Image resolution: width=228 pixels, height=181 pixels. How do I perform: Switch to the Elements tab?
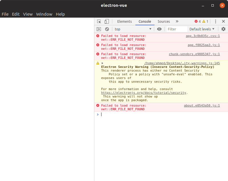coord(125,21)
